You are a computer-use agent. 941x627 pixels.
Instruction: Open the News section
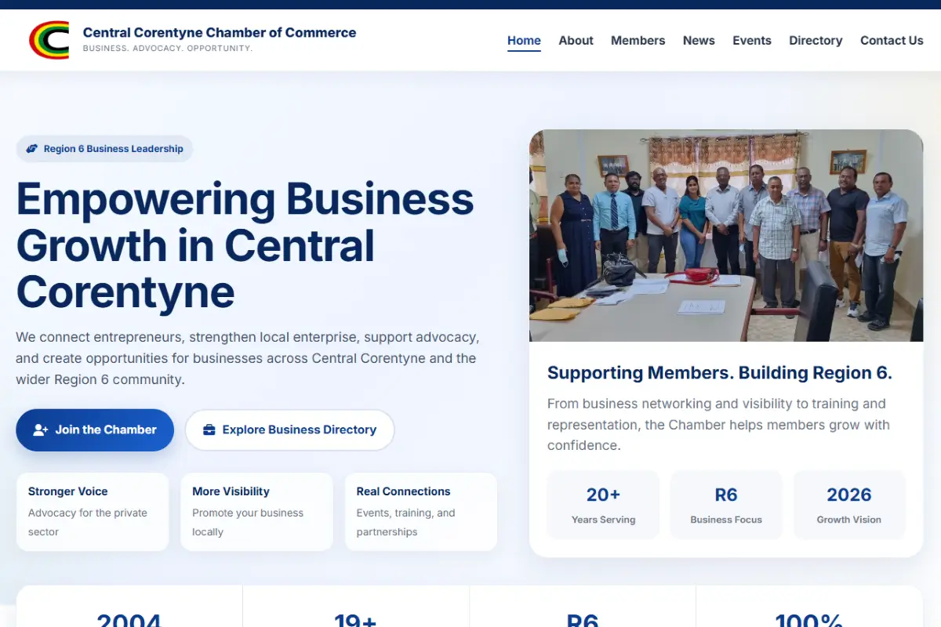[699, 41]
